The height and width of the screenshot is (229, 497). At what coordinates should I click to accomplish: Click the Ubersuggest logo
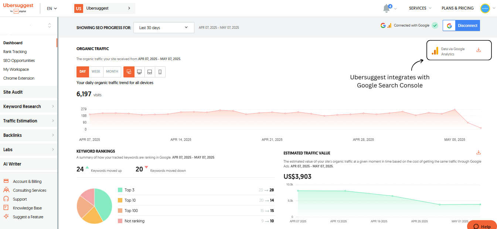[x=18, y=8]
